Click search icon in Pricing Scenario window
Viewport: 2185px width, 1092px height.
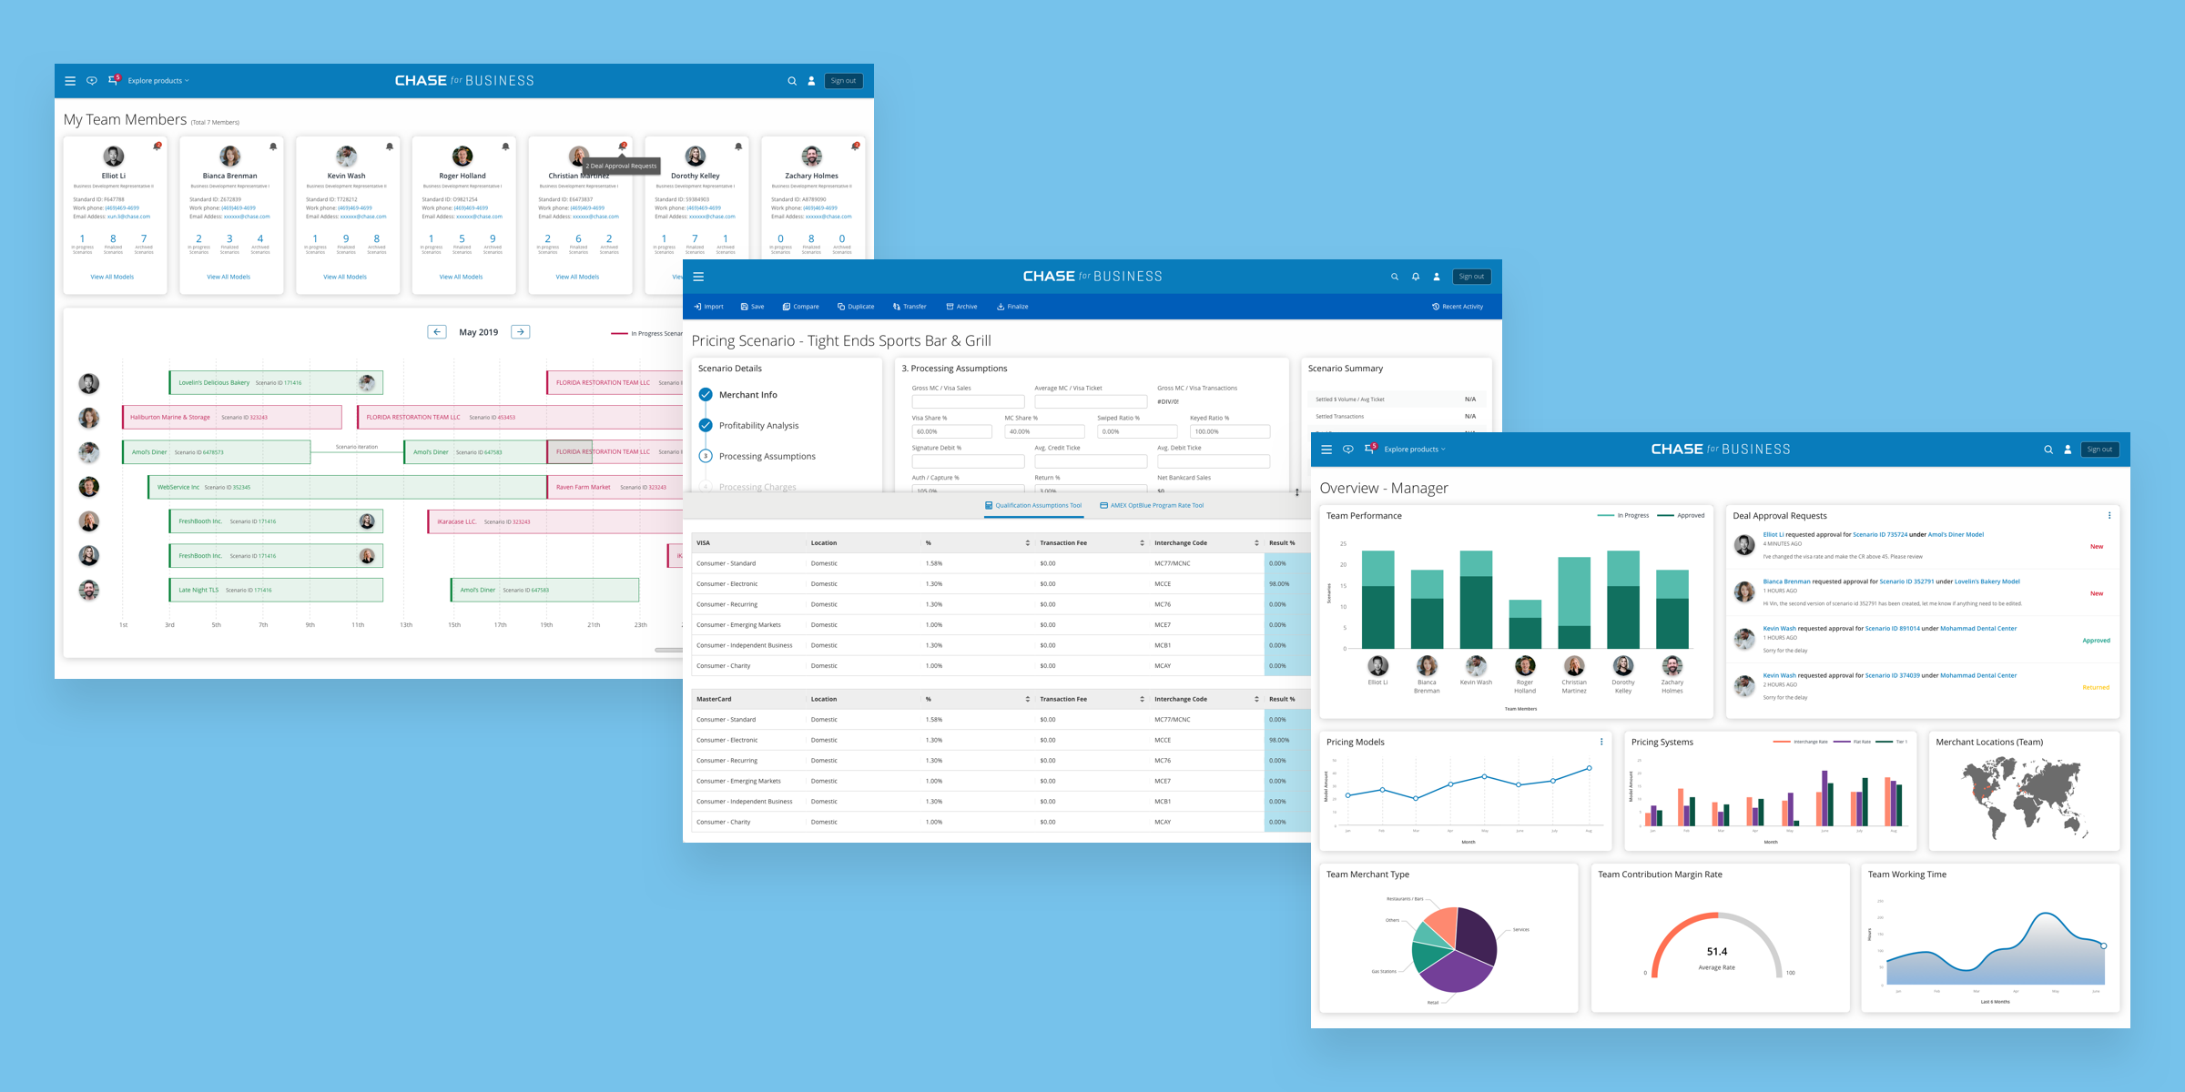click(1394, 277)
